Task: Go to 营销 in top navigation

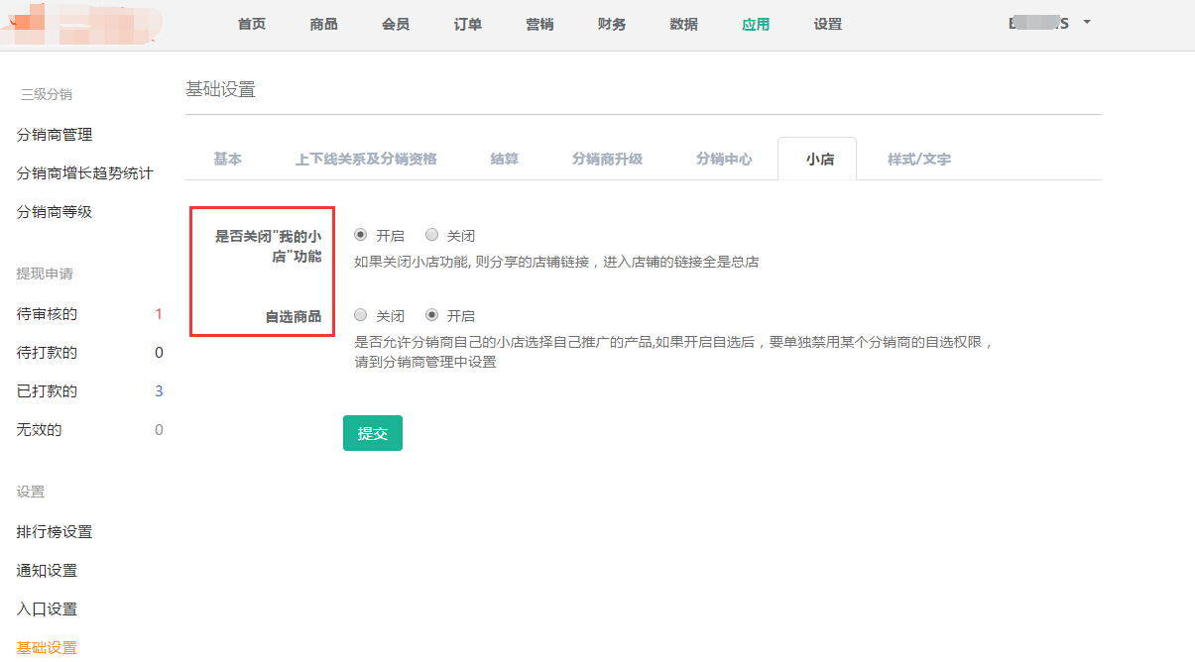Action: pos(539,25)
